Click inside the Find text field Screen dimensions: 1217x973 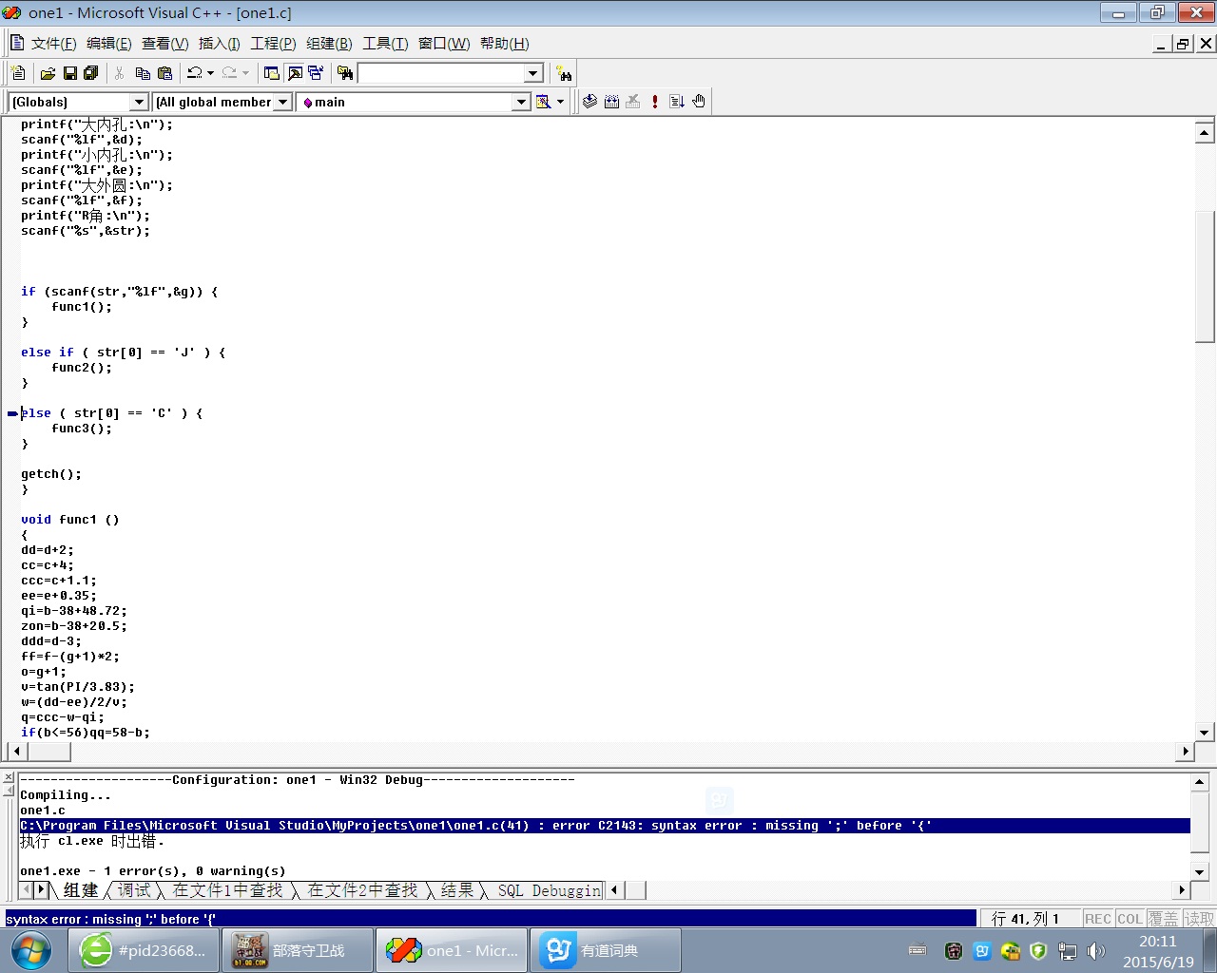441,73
